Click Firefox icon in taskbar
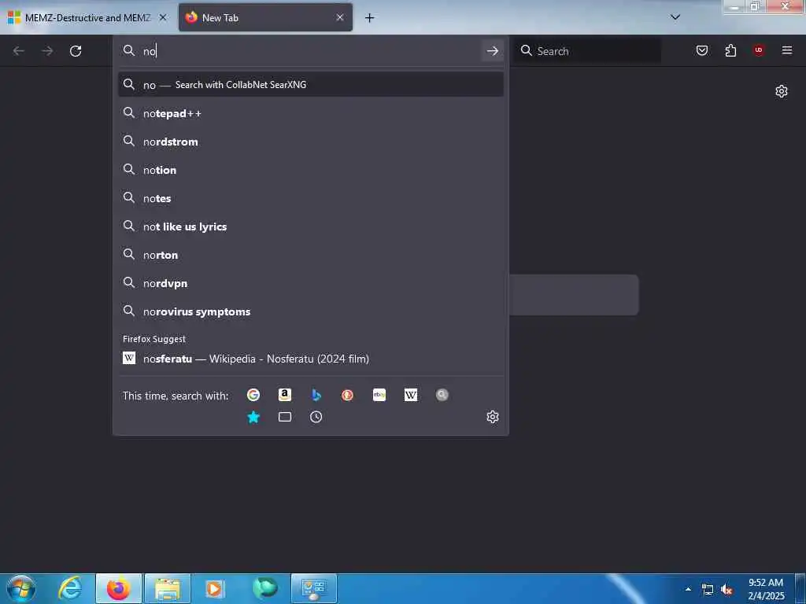 coord(119,588)
